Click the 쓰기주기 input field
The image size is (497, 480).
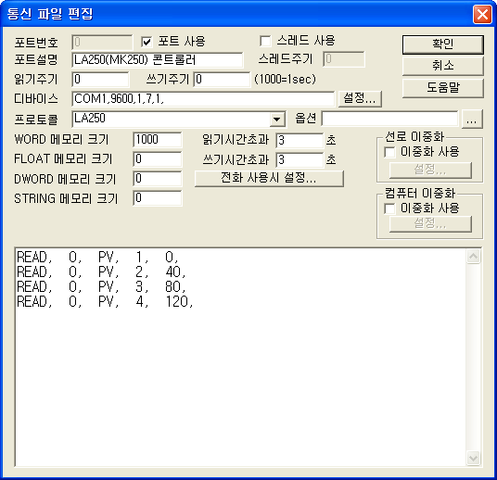[x=222, y=79]
